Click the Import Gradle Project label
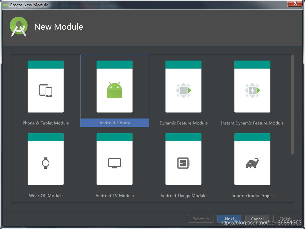This screenshot has height=229, width=305. [252, 195]
